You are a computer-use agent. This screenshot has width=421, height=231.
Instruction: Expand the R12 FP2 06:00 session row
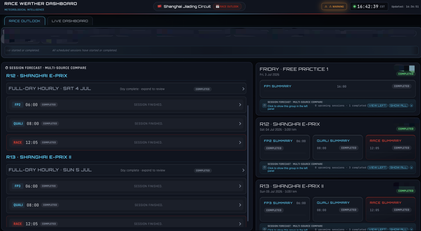pos(126,105)
